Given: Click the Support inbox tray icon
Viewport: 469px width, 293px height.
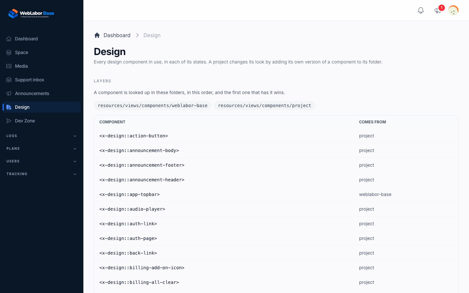Looking at the screenshot, I should point(9,80).
